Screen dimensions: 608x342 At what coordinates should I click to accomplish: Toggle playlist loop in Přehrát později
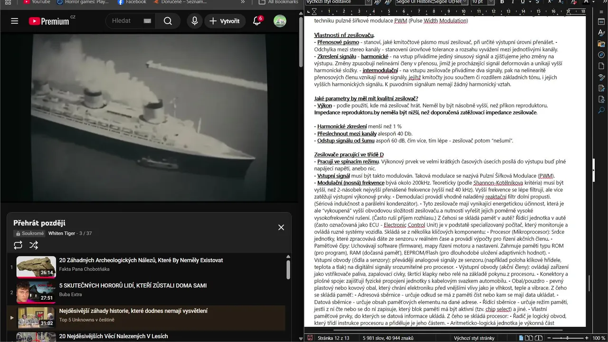click(18, 245)
